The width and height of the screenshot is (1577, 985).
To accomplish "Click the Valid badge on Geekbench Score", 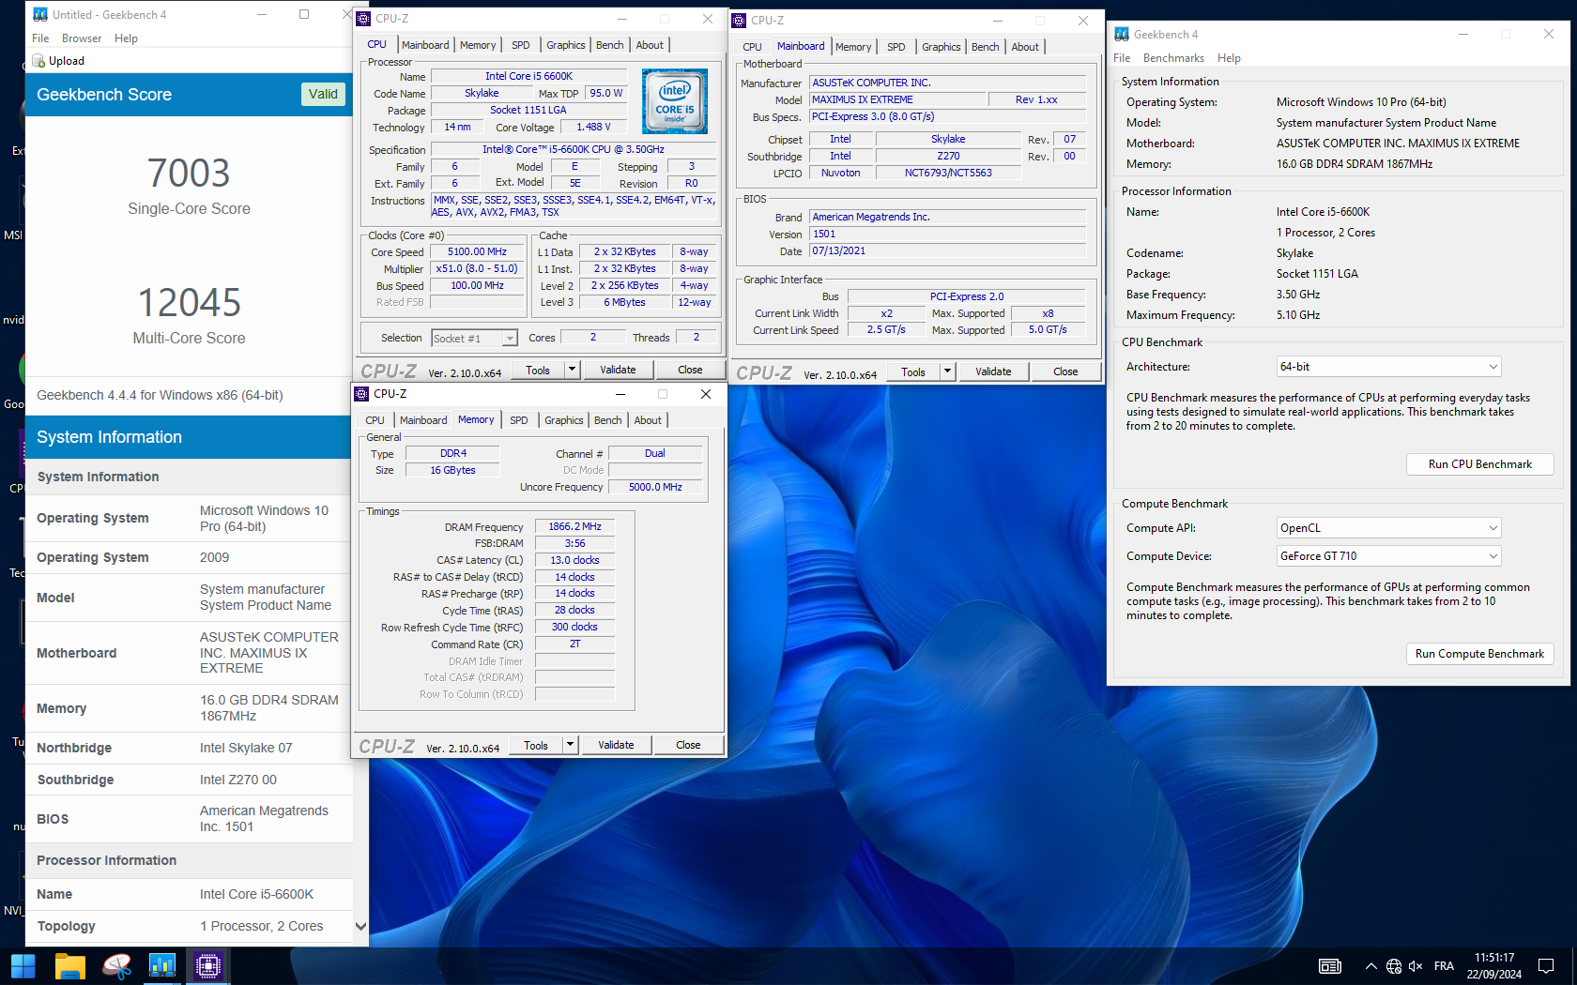I will click(x=323, y=95).
